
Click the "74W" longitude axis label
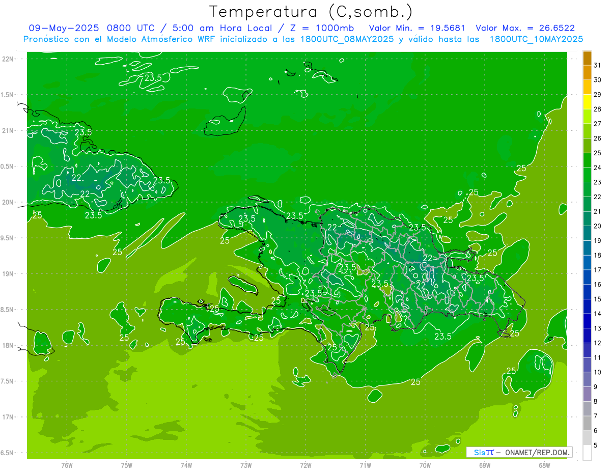coord(186,465)
